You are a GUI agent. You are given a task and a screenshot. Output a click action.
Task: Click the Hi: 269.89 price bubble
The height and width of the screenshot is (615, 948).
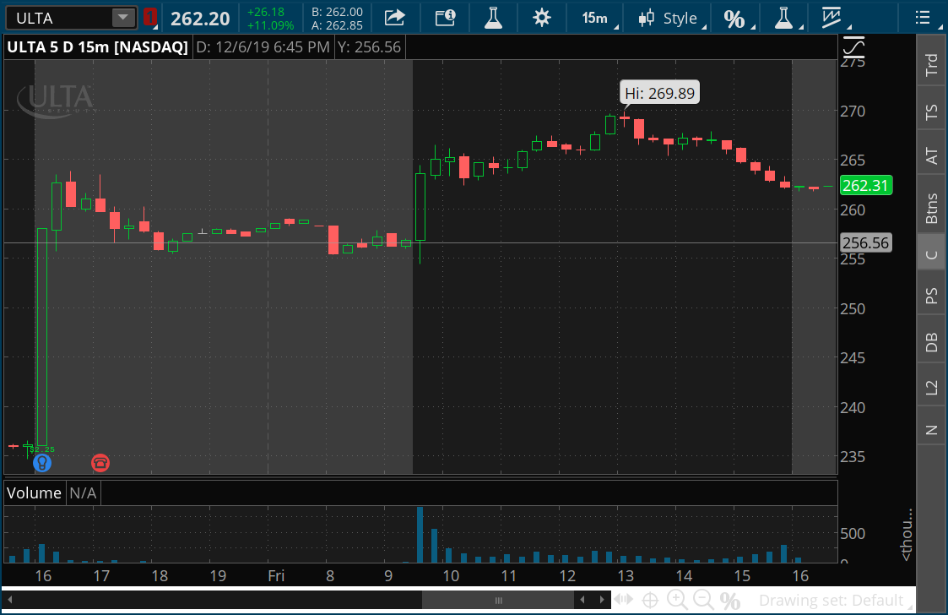[x=659, y=93]
